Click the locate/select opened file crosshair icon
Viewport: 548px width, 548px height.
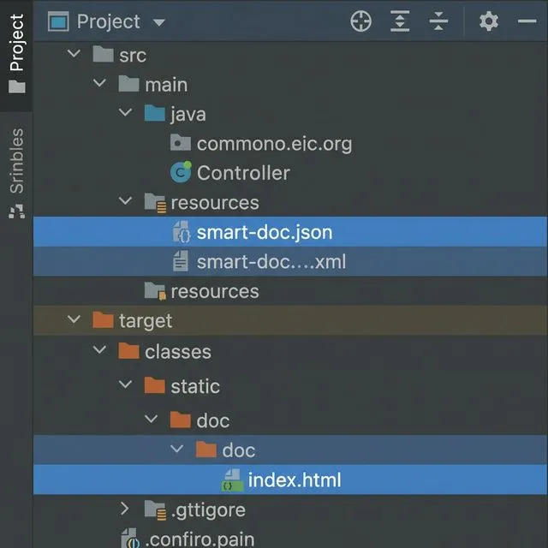(361, 21)
